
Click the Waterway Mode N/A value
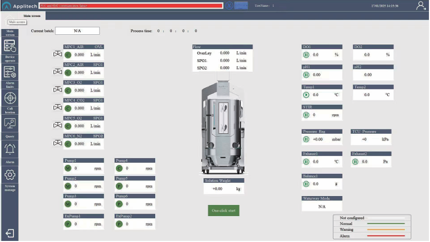(x=322, y=207)
